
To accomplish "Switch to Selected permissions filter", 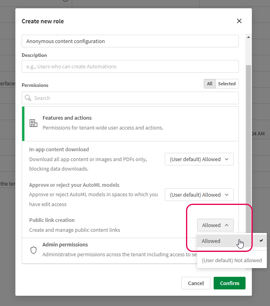I will [x=227, y=84].
